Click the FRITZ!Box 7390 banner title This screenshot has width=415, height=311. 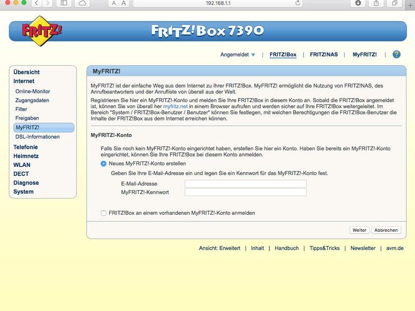point(207,31)
